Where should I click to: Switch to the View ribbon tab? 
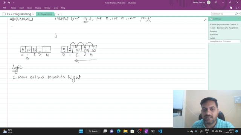pos(56,8)
